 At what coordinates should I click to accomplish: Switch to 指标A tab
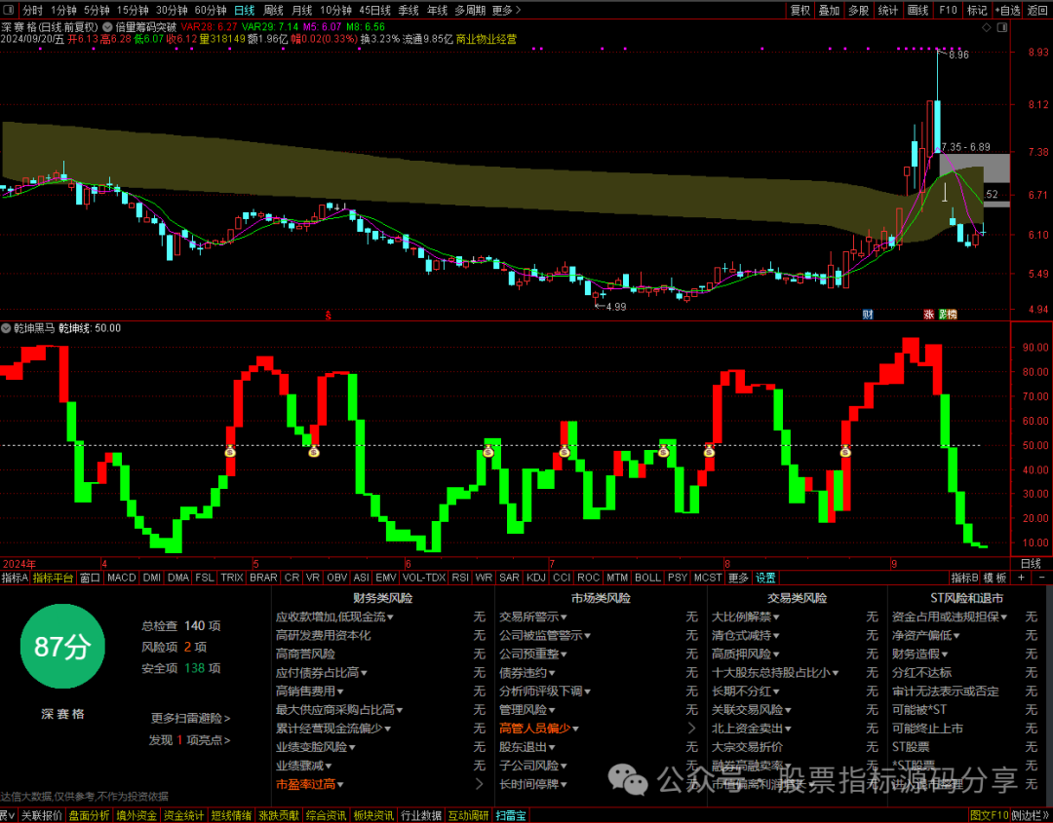point(15,578)
